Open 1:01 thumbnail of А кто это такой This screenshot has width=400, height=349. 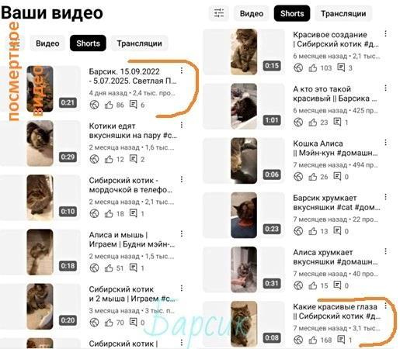coord(244,106)
